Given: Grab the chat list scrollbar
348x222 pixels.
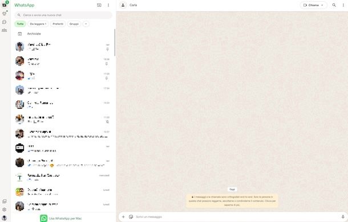Looking at the screenshot, I should (115, 43).
